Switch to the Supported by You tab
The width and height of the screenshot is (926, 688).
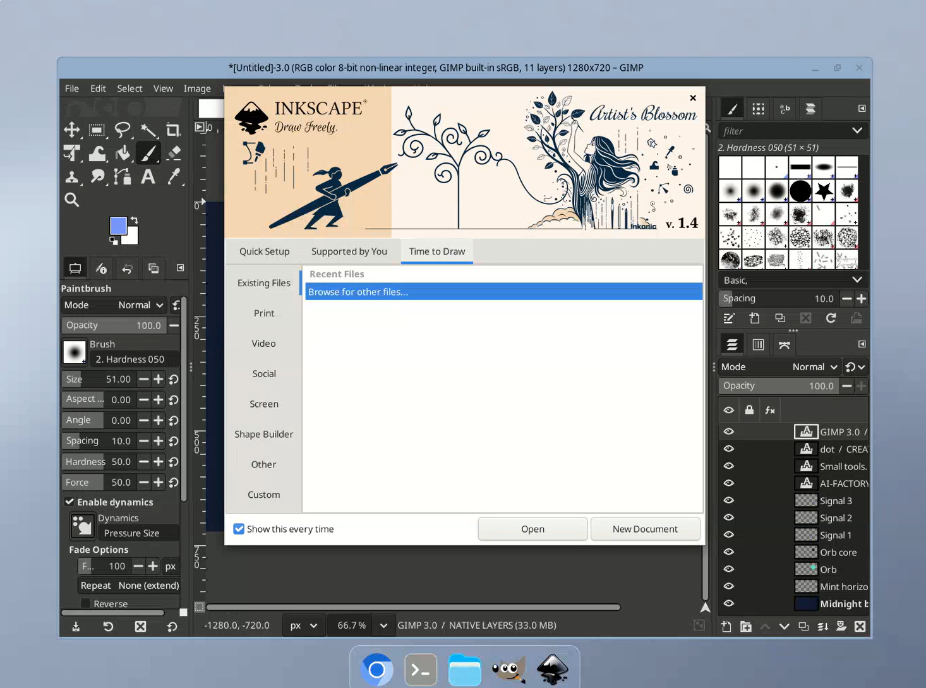349,251
